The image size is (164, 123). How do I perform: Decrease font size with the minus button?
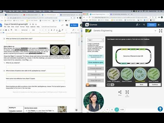43,30
